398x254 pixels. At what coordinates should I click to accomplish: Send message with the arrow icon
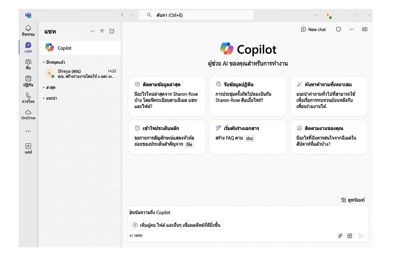click(x=361, y=236)
